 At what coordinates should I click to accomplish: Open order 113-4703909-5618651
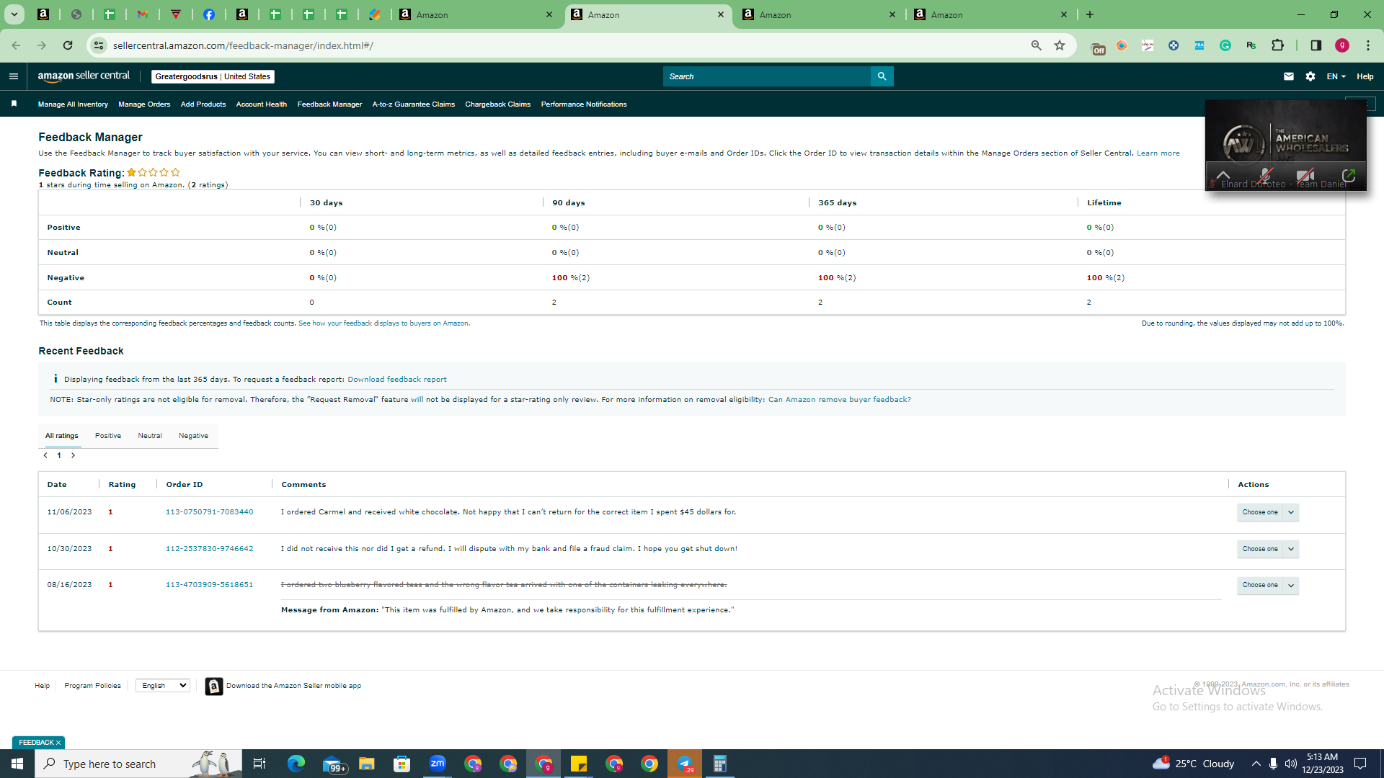click(210, 585)
